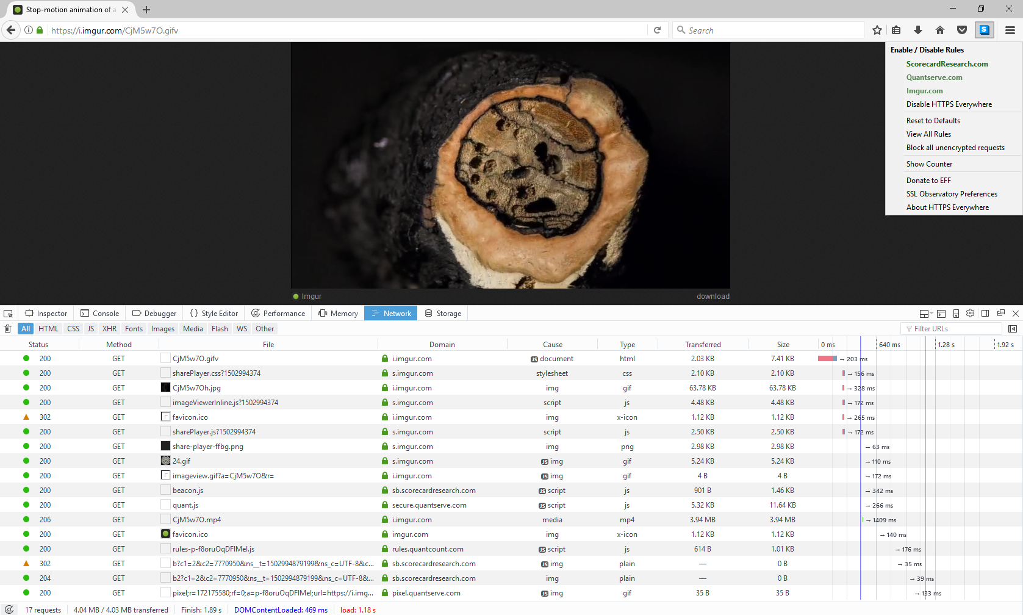Go back with the browser back arrow
The image size is (1023, 615).
click(x=11, y=30)
